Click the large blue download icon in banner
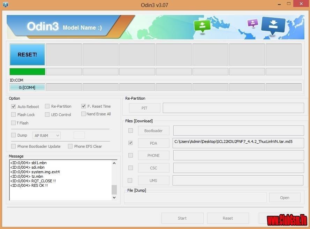This screenshot has height=229, width=310. [x=273, y=25]
